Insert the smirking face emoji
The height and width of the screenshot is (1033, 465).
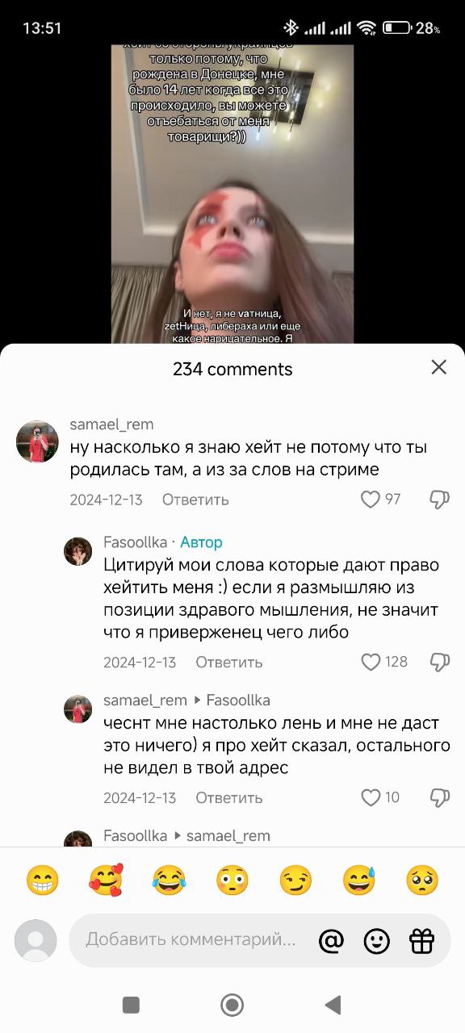tap(295, 880)
